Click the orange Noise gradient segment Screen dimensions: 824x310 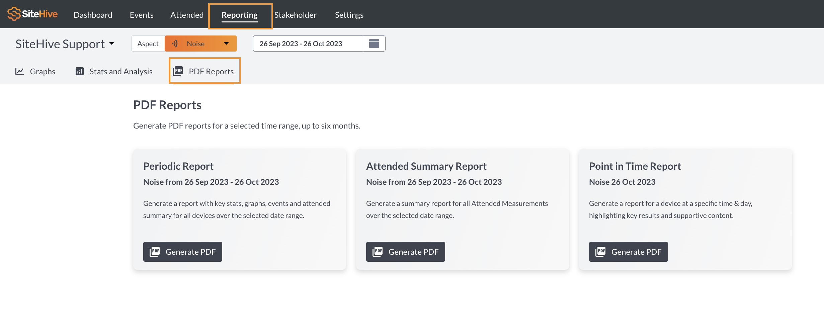pyautogui.click(x=201, y=43)
